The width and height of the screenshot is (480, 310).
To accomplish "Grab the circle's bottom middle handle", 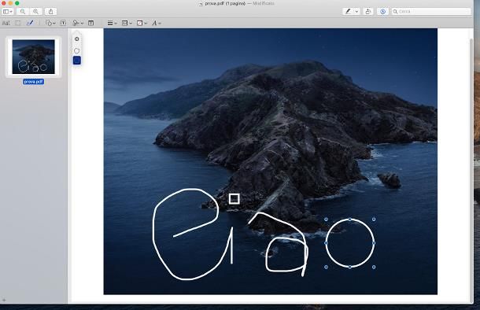I will (x=350, y=267).
